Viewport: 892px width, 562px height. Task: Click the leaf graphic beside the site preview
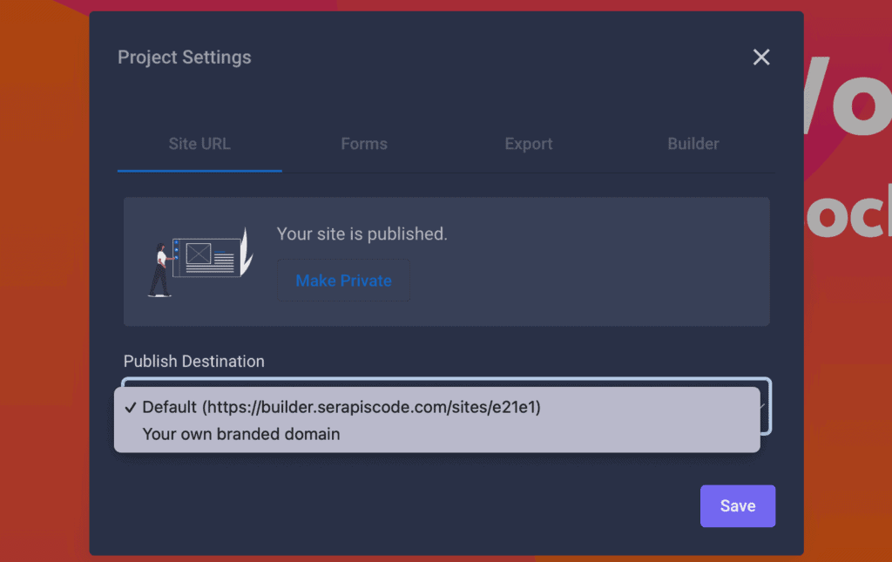pos(247,253)
